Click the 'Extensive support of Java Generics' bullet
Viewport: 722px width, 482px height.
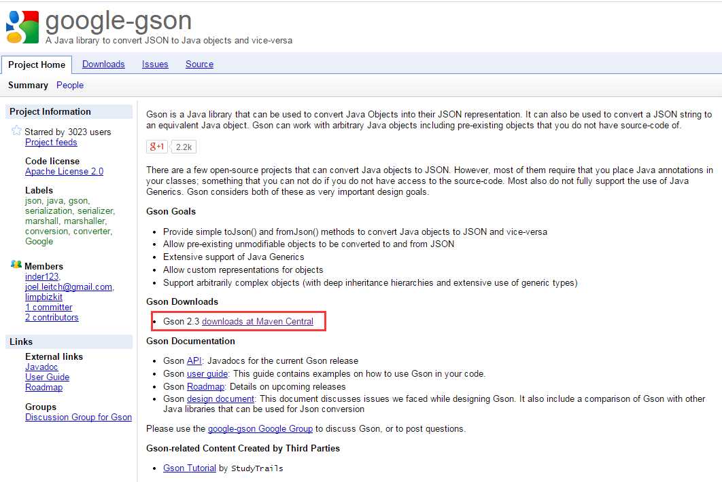(233, 257)
